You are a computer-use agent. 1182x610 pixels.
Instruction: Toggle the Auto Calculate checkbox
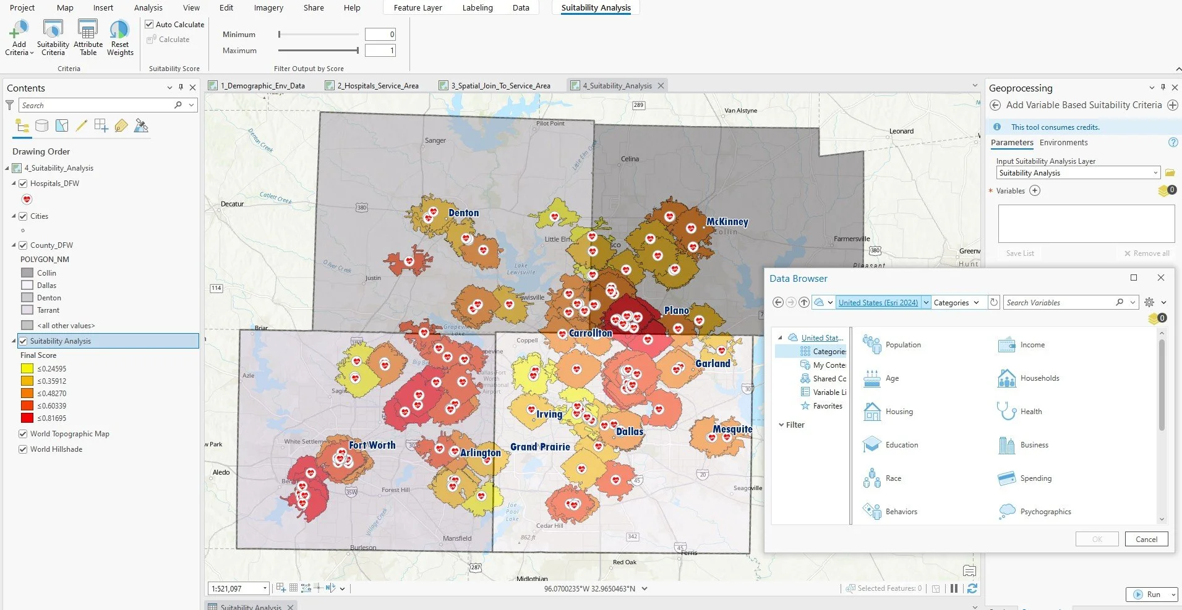point(149,25)
